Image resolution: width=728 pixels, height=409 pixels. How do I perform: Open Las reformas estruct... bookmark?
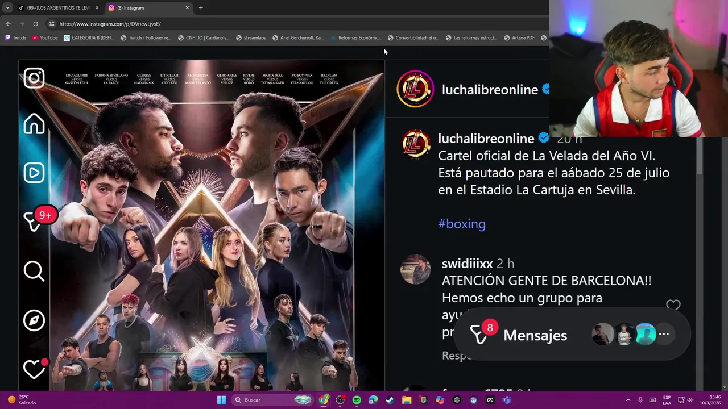[471, 38]
